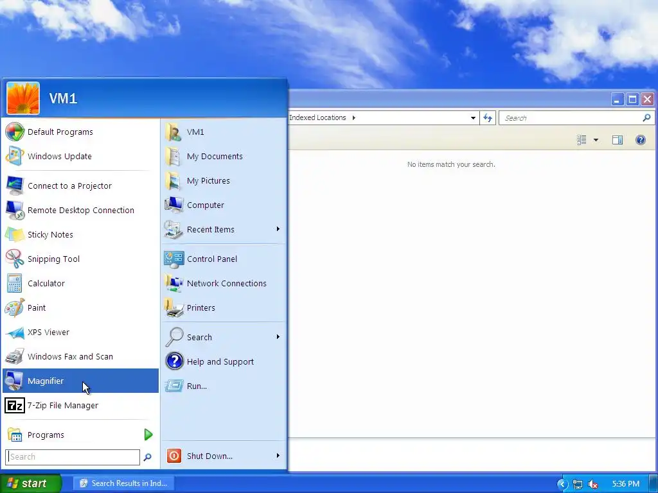This screenshot has height=493, width=658.
Task: Show hidden system tray icons
Action: click(x=562, y=484)
